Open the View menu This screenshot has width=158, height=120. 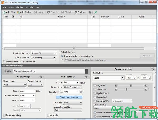pyautogui.click(x=11, y=7)
